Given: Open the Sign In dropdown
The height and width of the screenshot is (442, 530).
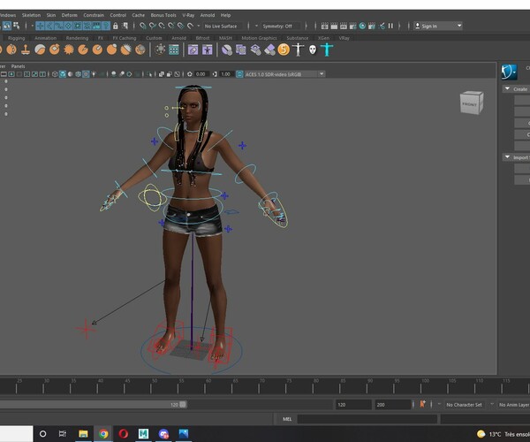Looking at the screenshot, I should click(x=438, y=26).
